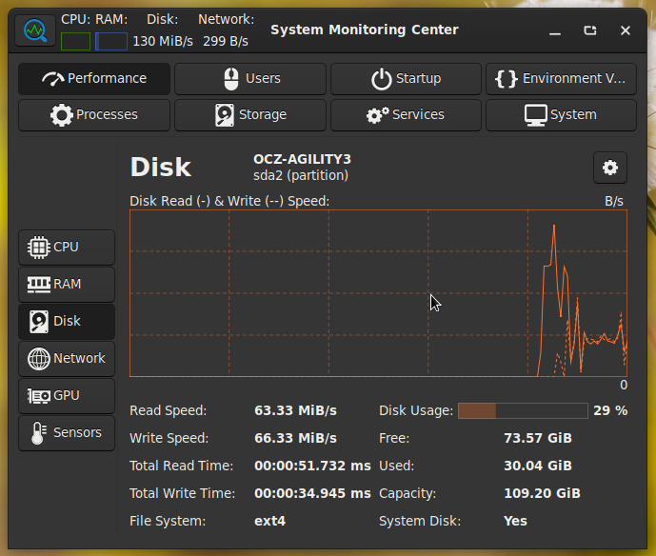Click the Disk Usage progress bar
Viewport: 656px width, 556px height.
(523, 410)
